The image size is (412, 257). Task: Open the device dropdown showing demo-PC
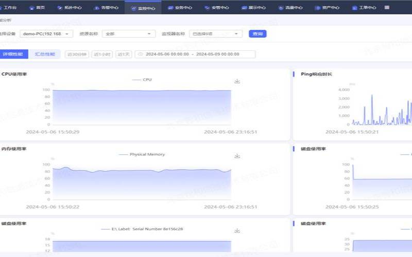46,34
